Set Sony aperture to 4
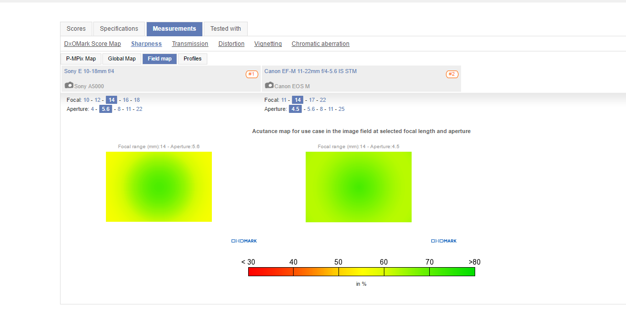 point(92,109)
